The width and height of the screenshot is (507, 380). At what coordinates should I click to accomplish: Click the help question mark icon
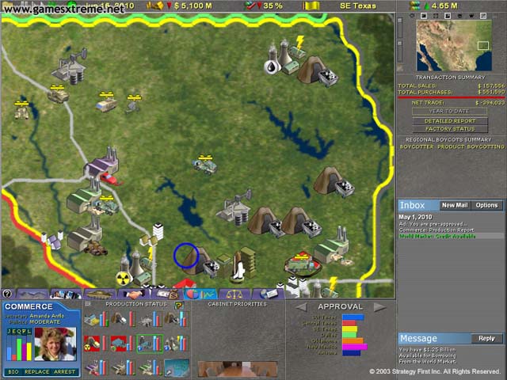click(7, 294)
